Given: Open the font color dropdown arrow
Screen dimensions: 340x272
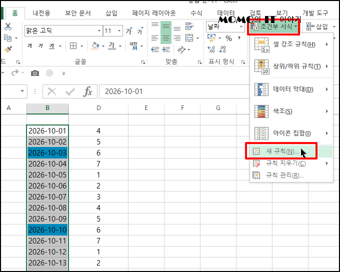Looking at the screenshot, I should coord(120,46).
